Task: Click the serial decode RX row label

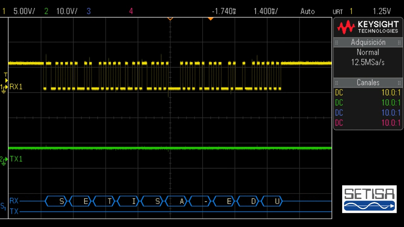Action: [14, 201]
